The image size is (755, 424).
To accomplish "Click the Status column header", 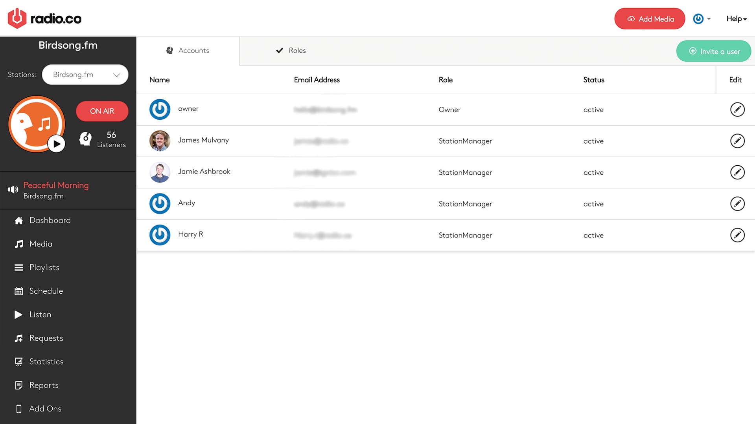I will click(x=594, y=80).
